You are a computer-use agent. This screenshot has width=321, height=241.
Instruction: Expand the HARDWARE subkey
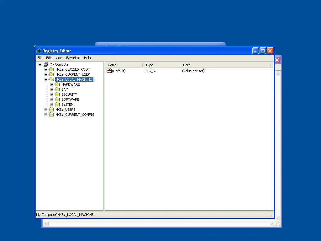[x=52, y=84]
